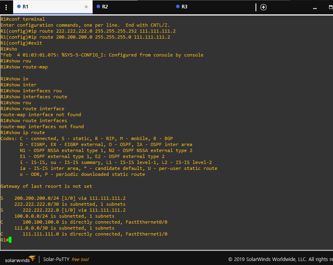
Task: Click the 'R1#show ip route' command
Action: 23,132
